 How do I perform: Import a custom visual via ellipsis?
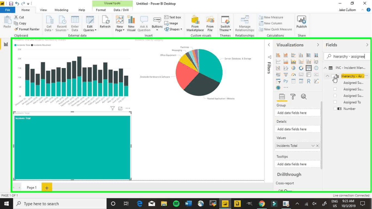[286, 88]
